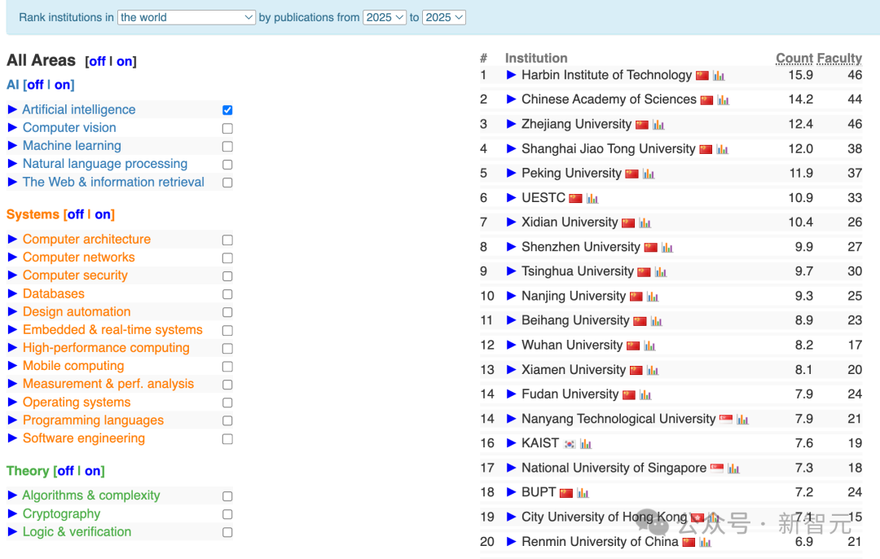Click the Natural language processing link
Image resolution: width=880 pixels, height=559 pixels.
[x=105, y=164]
